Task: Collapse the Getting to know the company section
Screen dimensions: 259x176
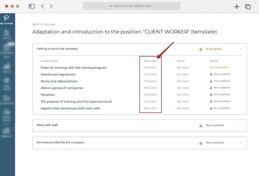Action: (x=240, y=49)
